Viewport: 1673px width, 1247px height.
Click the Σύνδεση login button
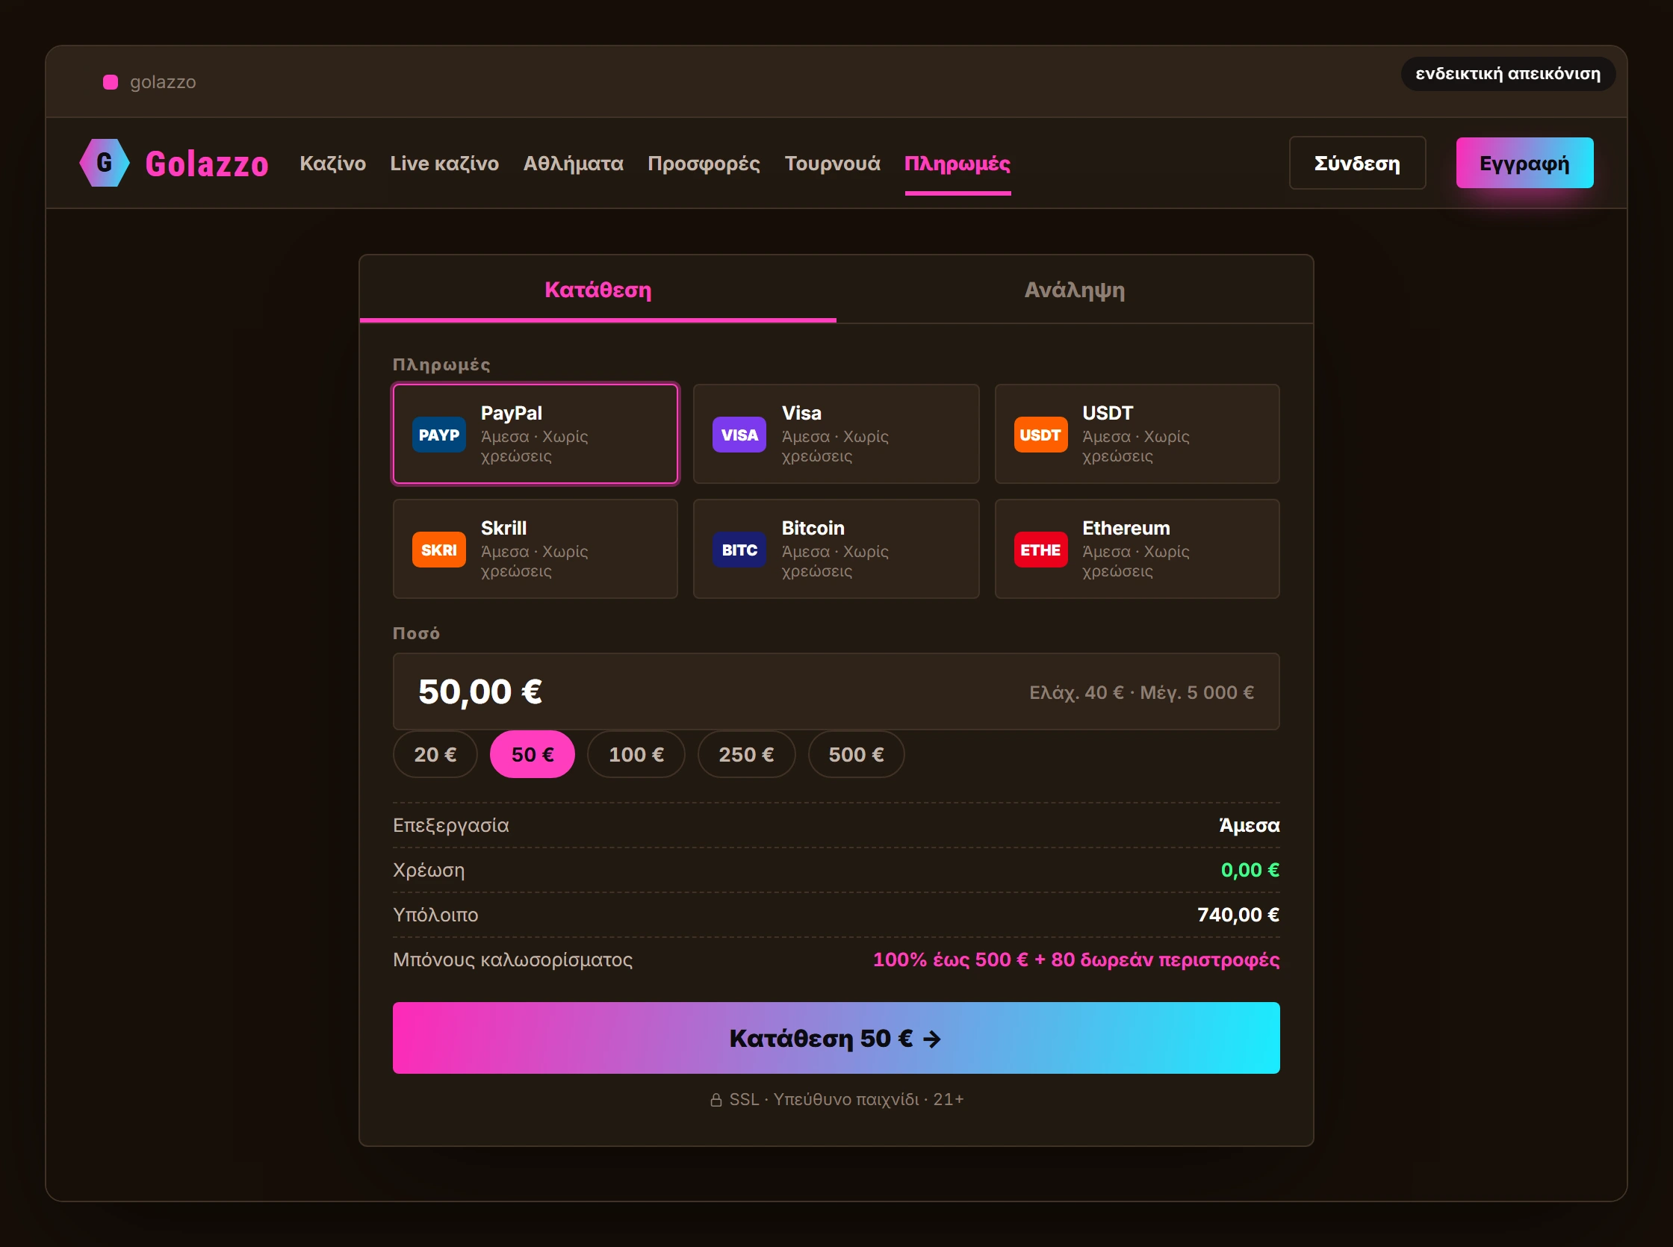tap(1356, 163)
